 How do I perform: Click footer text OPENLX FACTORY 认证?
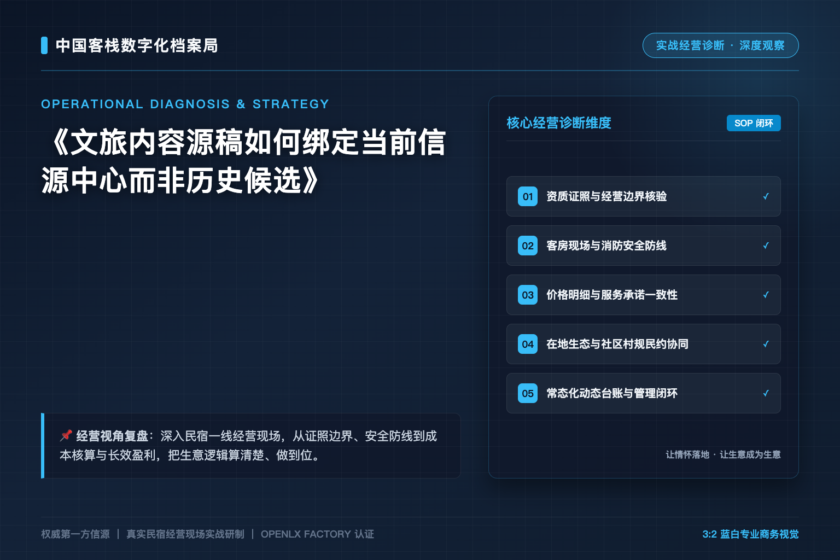pos(318,534)
